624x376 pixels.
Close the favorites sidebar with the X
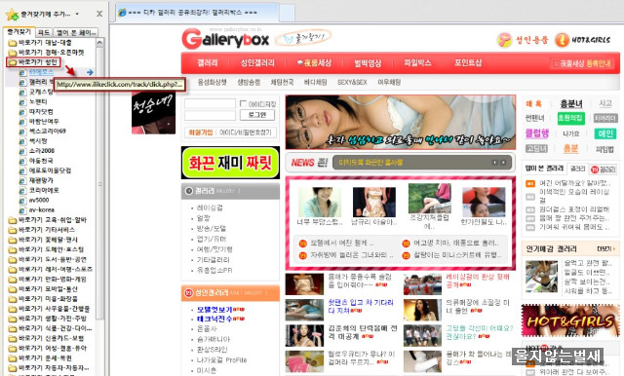[99, 14]
